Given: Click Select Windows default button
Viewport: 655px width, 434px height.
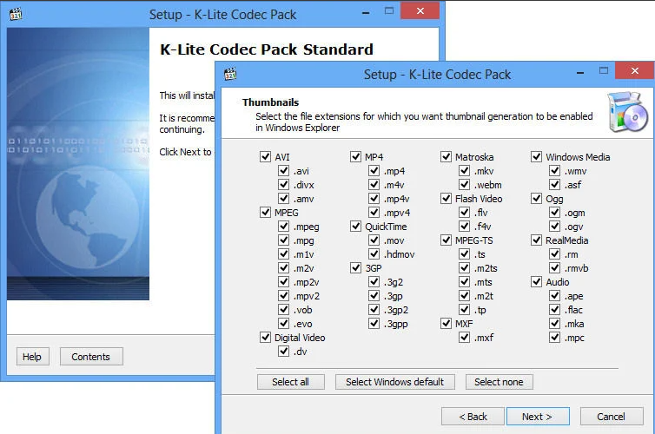Looking at the screenshot, I should click(x=394, y=382).
